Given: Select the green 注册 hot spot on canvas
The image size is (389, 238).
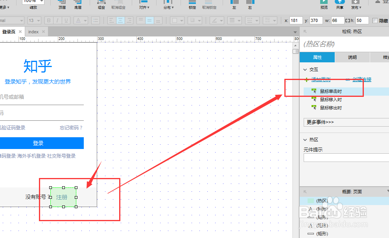Looking at the screenshot, I should click(x=63, y=197).
